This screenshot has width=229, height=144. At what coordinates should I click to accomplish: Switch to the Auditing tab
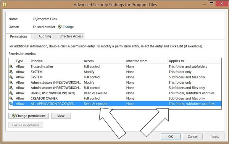(x=45, y=36)
